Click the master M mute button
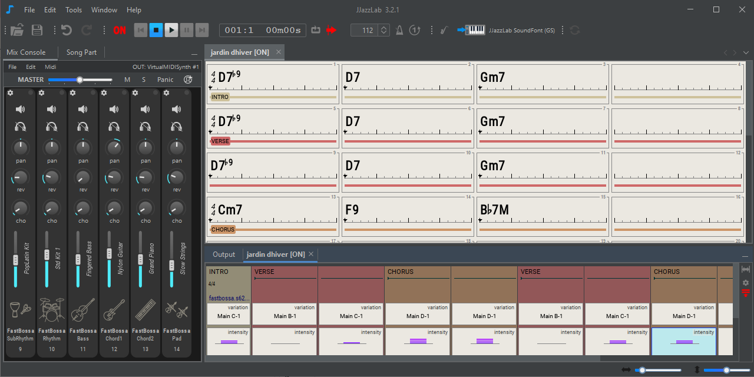The width and height of the screenshot is (754, 377). [127, 80]
